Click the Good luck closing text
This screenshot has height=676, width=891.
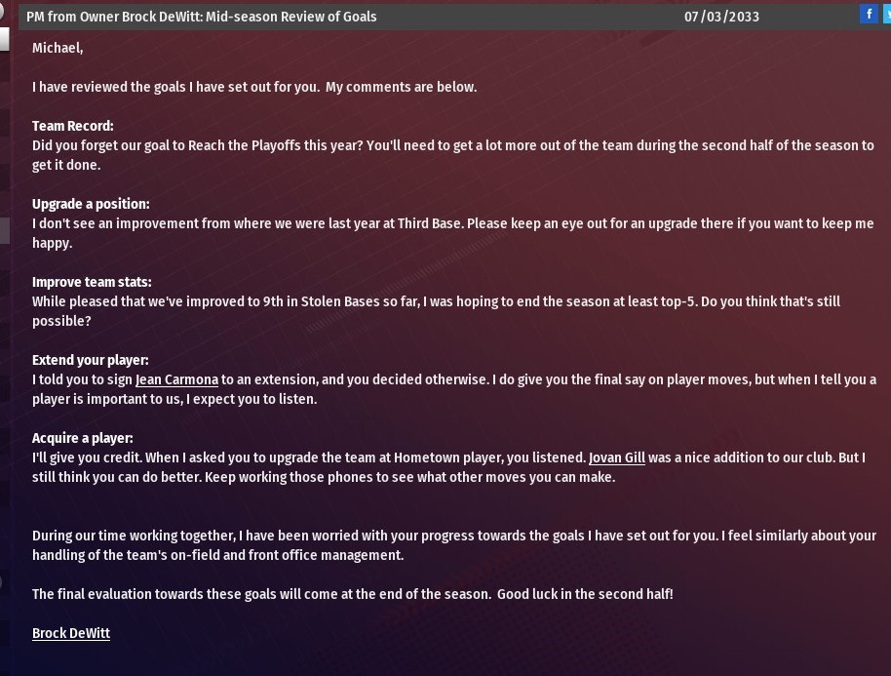point(585,594)
